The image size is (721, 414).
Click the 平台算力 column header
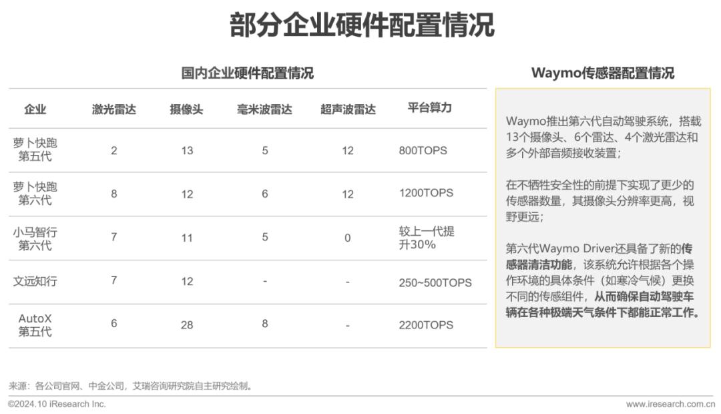pos(429,108)
